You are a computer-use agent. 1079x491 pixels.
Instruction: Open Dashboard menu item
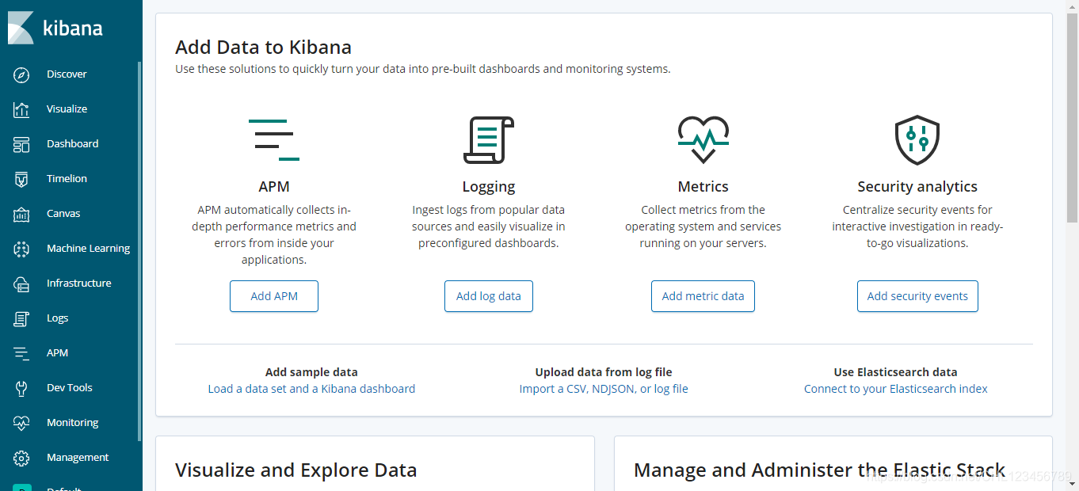point(72,144)
